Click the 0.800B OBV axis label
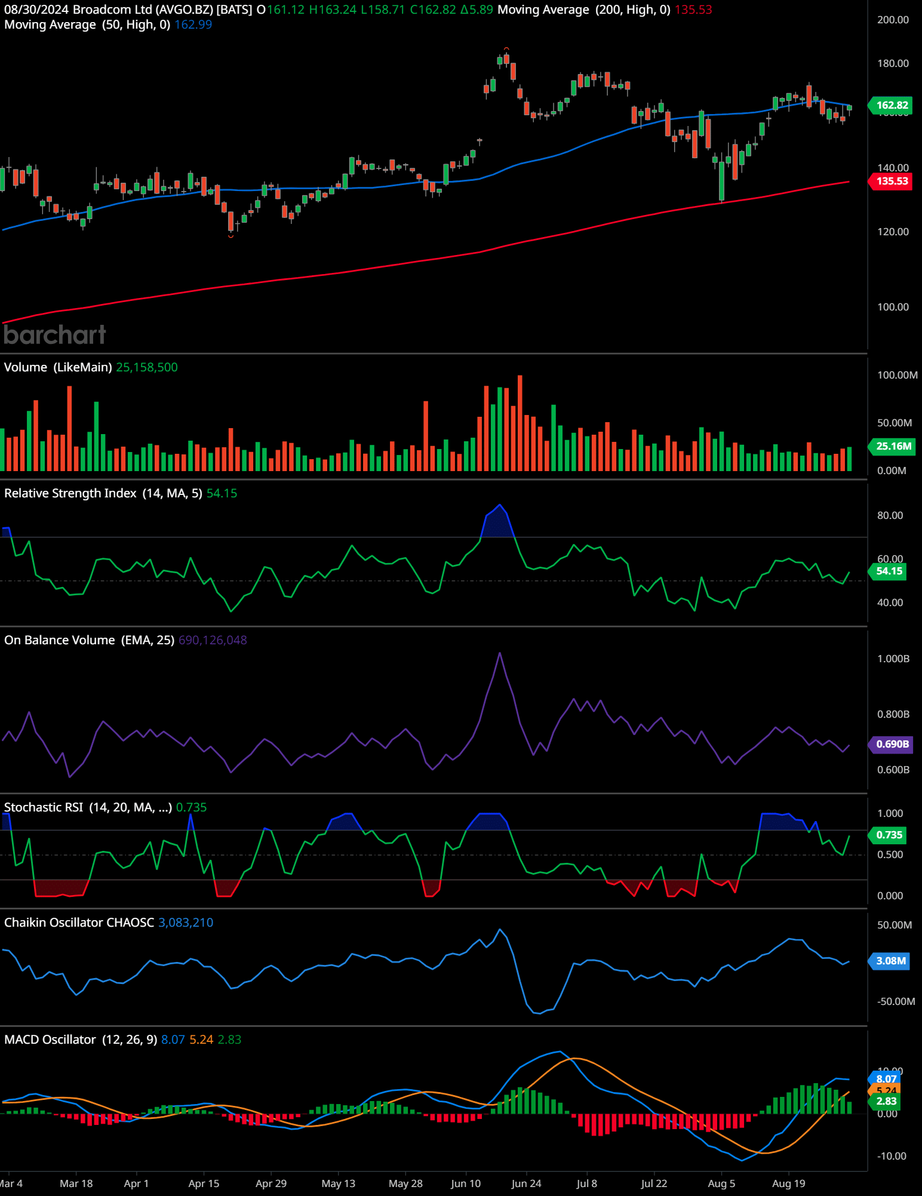This screenshot has width=922, height=1196. [x=893, y=714]
